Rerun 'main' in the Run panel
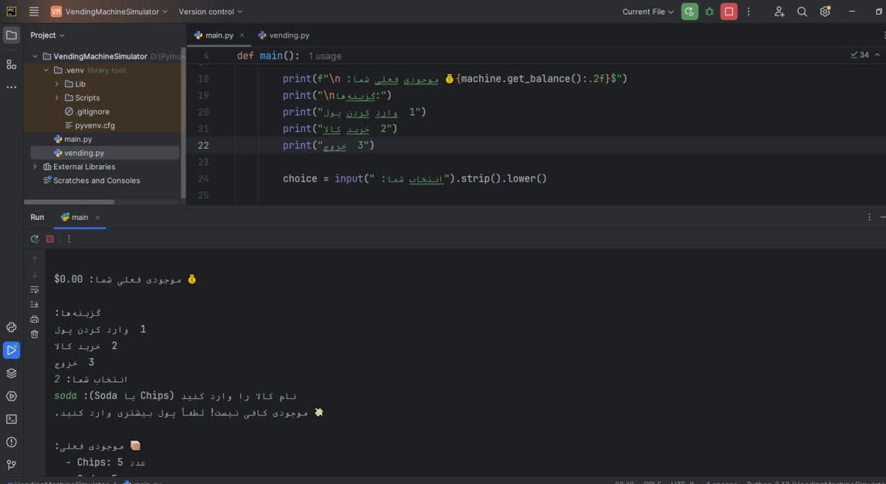Image resolution: width=886 pixels, height=484 pixels. coord(35,239)
